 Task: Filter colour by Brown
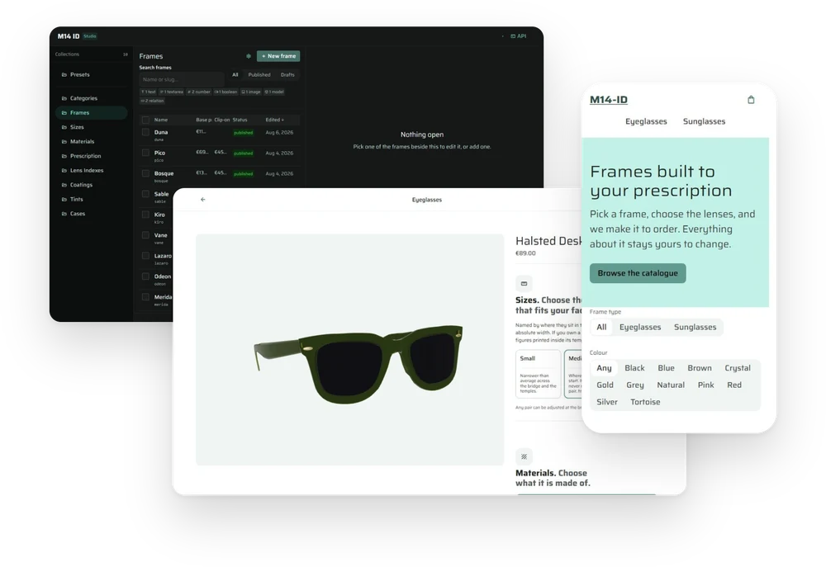tap(700, 368)
